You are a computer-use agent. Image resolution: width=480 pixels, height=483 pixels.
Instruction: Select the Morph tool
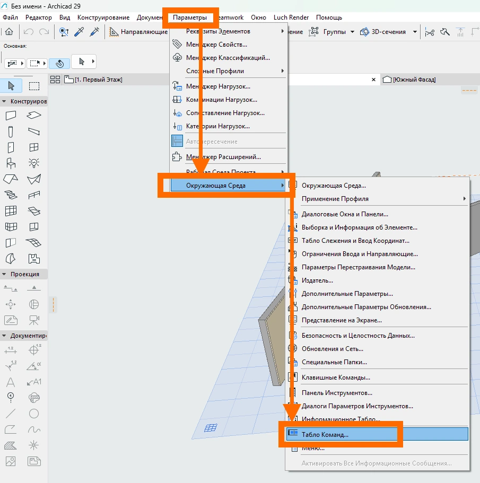(x=11, y=259)
